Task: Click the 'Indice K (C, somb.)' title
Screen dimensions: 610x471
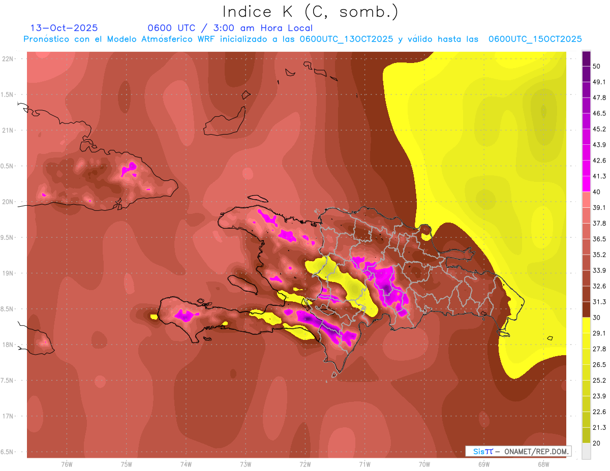Action: (310, 12)
